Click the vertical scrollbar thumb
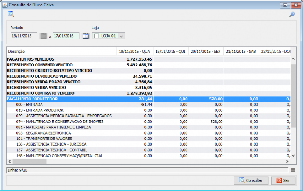This screenshot has height=191, width=303. 293,96
